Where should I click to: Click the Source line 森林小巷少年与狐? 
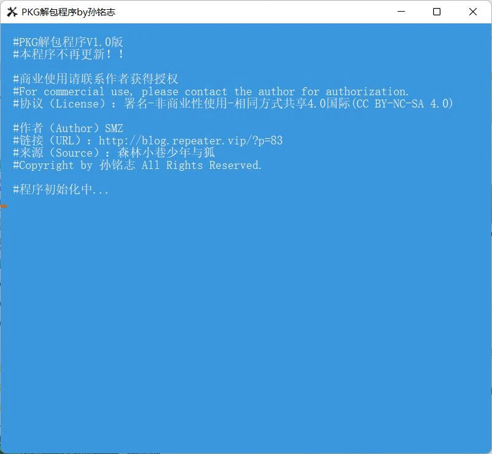point(113,152)
